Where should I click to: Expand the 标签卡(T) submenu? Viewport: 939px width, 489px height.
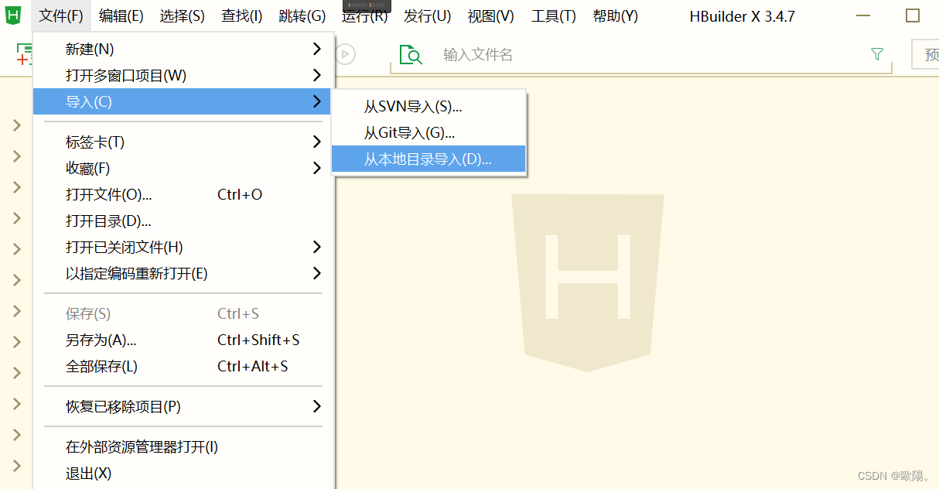[x=183, y=142]
